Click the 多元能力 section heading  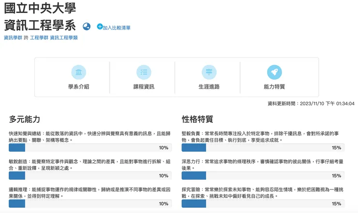[x=25, y=119]
